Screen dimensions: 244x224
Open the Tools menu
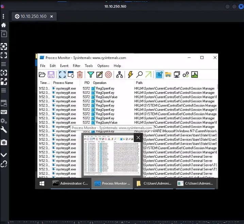tap(89, 66)
